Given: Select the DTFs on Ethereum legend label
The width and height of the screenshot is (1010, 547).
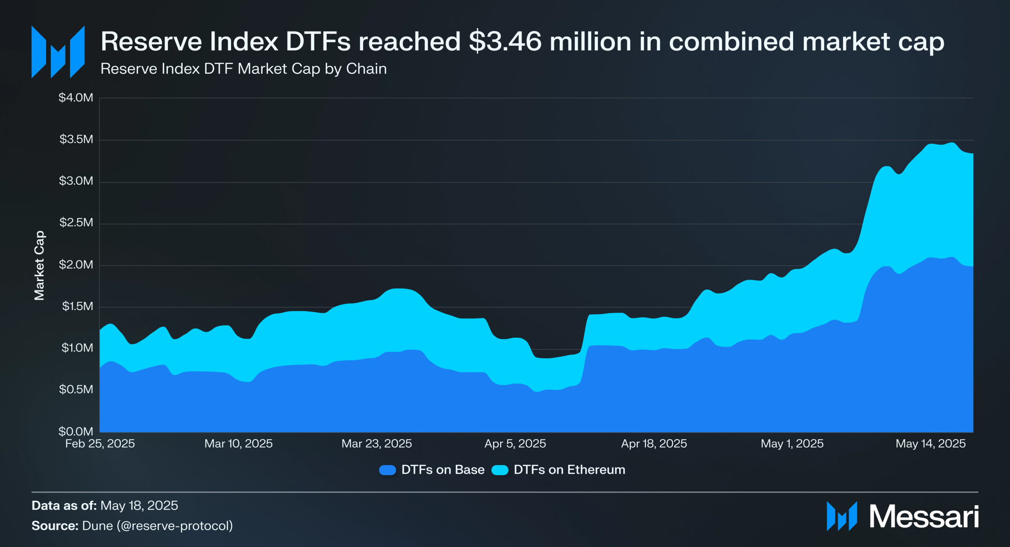Looking at the screenshot, I should pyautogui.click(x=569, y=470).
